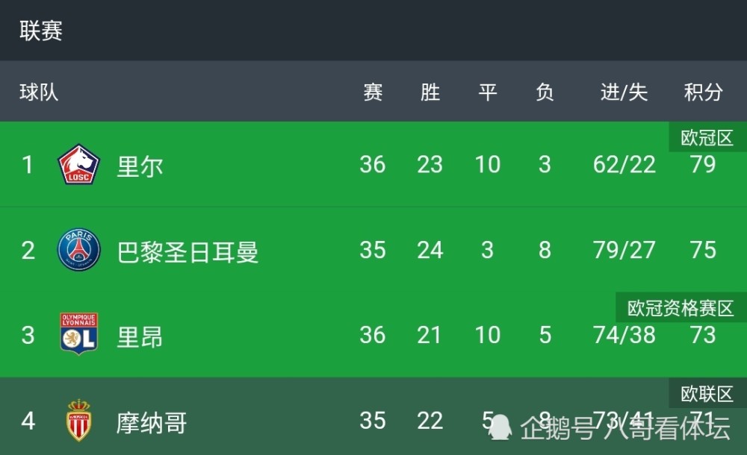Open team 里尔 name link

140,166
